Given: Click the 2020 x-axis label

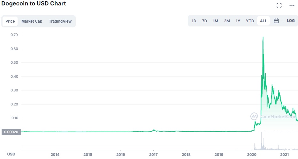Looking at the screenshot, I should [x=252, y=155].
